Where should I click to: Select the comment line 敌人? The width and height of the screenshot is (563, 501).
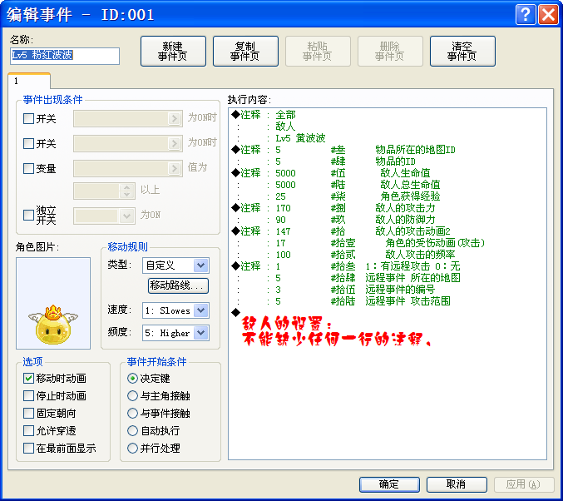click(388, 126)
